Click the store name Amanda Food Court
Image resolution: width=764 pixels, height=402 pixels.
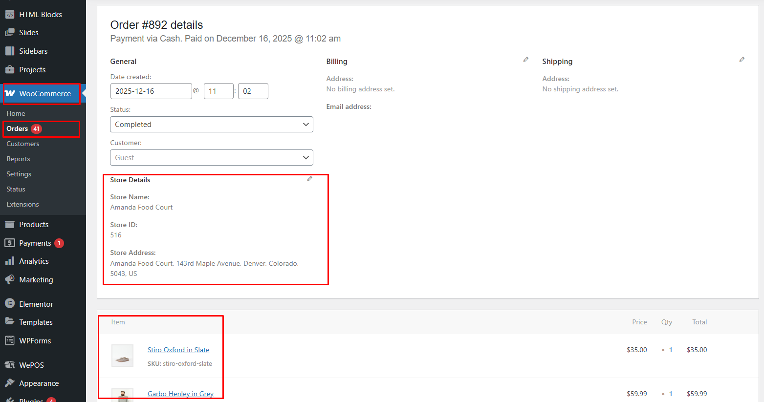[x=141, y=207]
